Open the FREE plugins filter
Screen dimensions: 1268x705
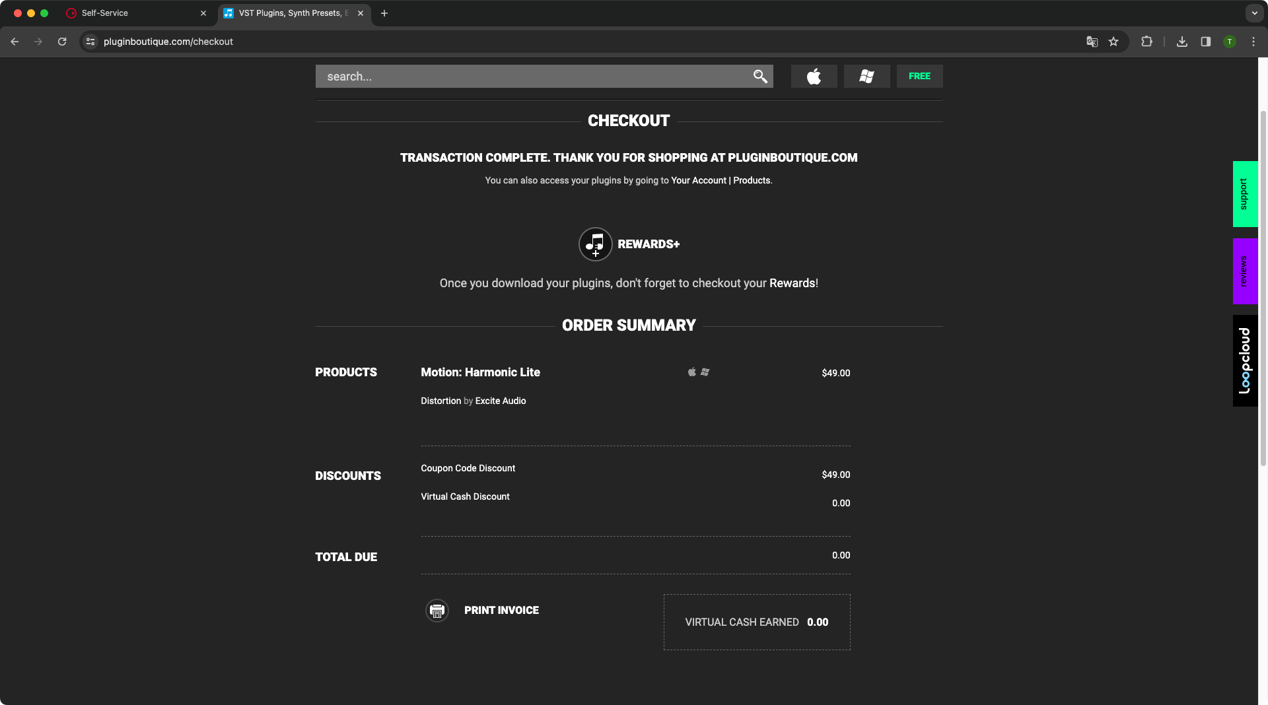919,77
